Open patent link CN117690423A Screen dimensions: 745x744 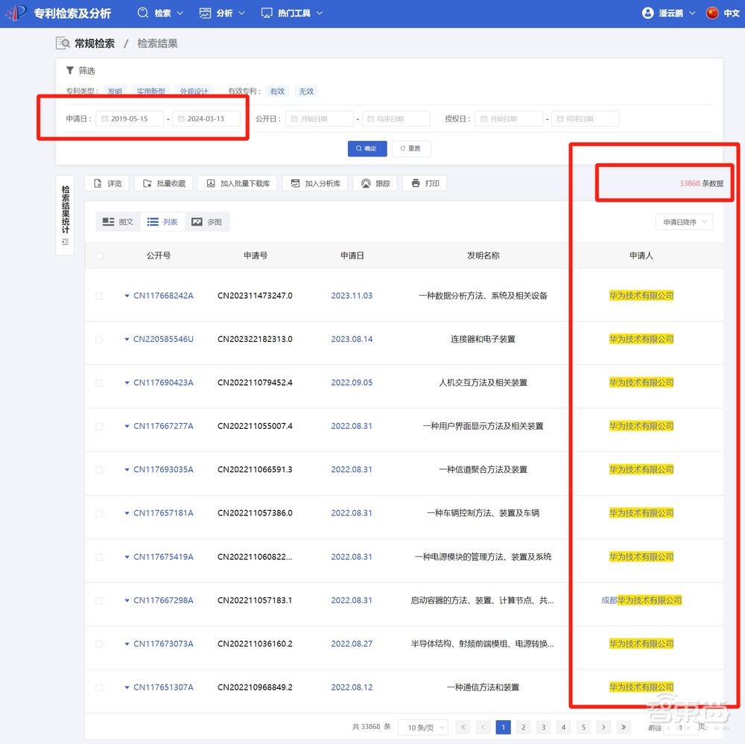point(163,383)
